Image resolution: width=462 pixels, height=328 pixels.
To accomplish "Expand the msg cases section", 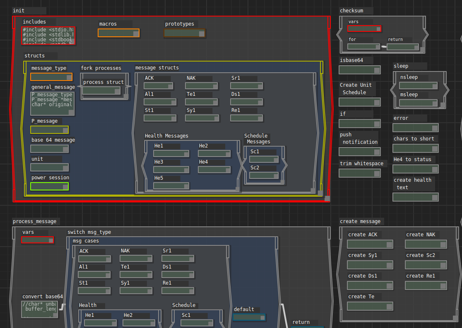I will 85,240.
